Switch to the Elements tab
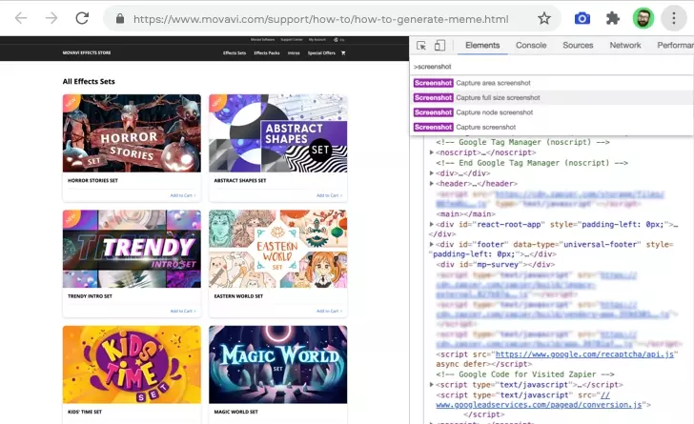 point(482,45)
